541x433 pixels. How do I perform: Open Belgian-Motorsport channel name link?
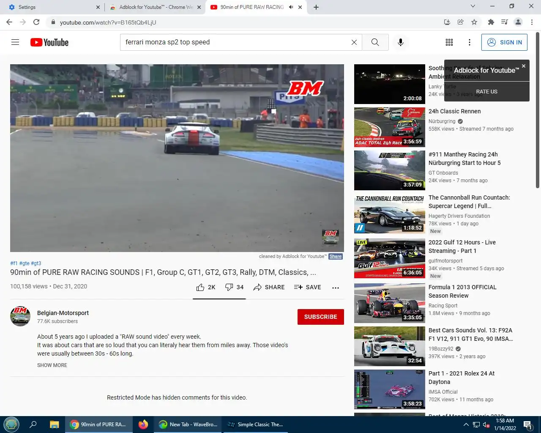pyautogui.click(x=63, y=313)
